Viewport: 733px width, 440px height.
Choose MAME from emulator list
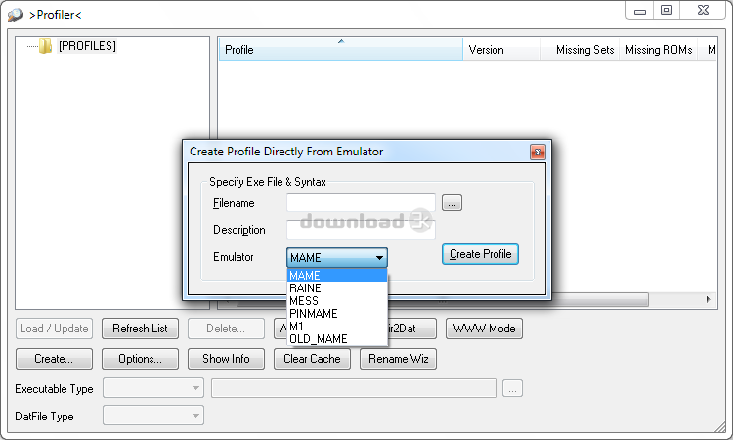point(337,276)
